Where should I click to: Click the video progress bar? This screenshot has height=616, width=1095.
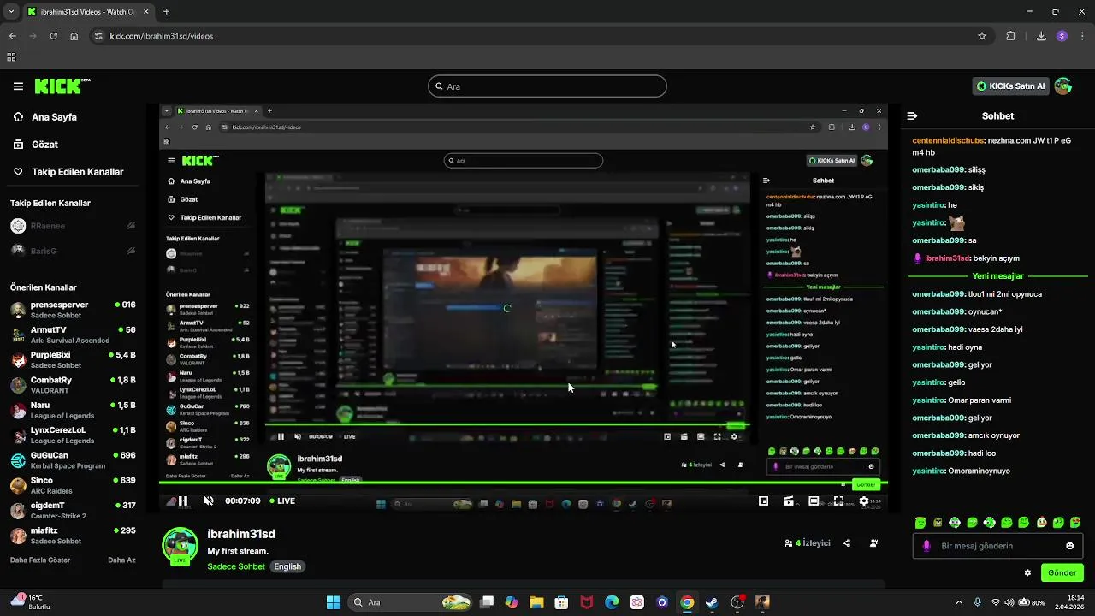tap(524, 483)
